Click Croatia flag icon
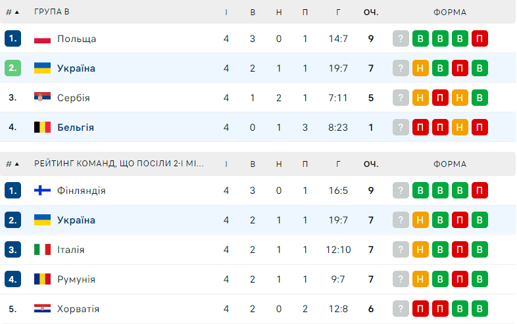This screenshot has height=324, width=517. [x=42, y=309]
